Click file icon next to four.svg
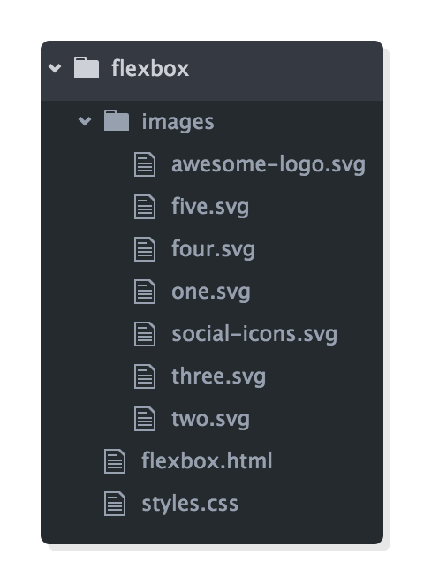The width and height of the screenshot is (424, 585). [x=145, y=249]
